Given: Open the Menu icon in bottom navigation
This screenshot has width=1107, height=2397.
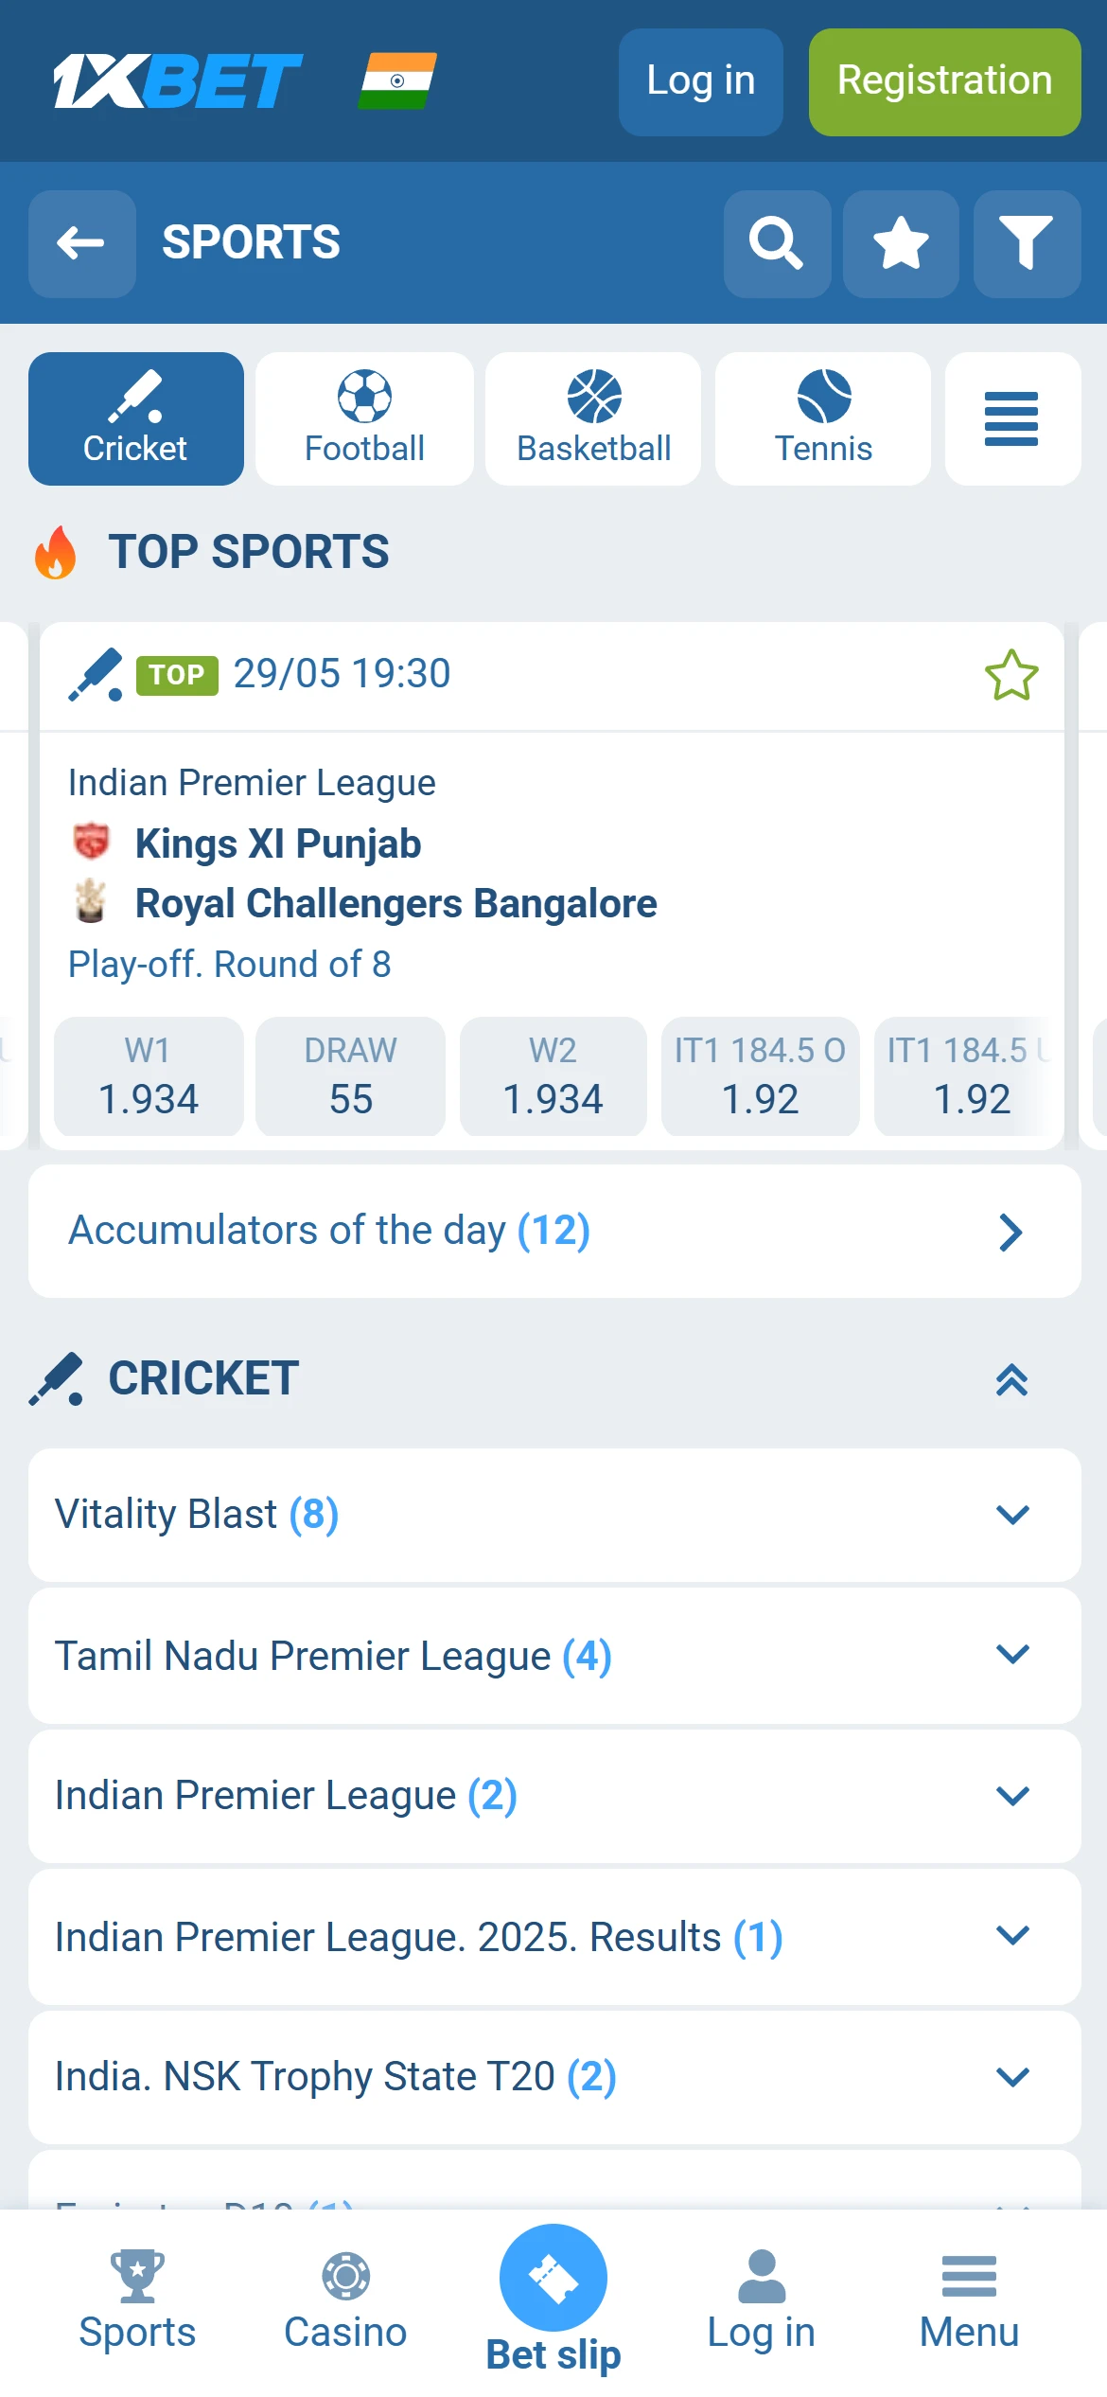Looking at the screenshot, I should (x=968, y=2296).
